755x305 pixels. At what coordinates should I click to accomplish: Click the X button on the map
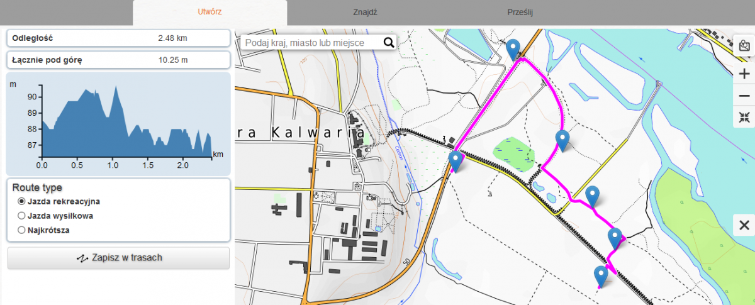pyautogui.click(x=744, y=225)
